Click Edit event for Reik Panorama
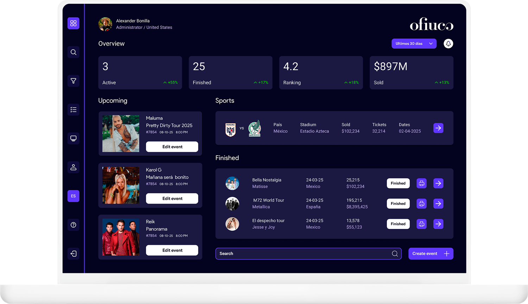 [x=172, y=250]
